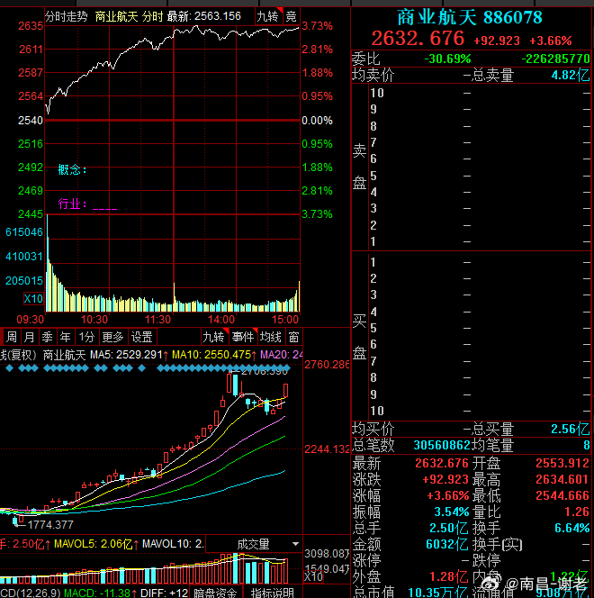Click the 总笔数 30560862 value
The image size is (594, 598).
442,445
